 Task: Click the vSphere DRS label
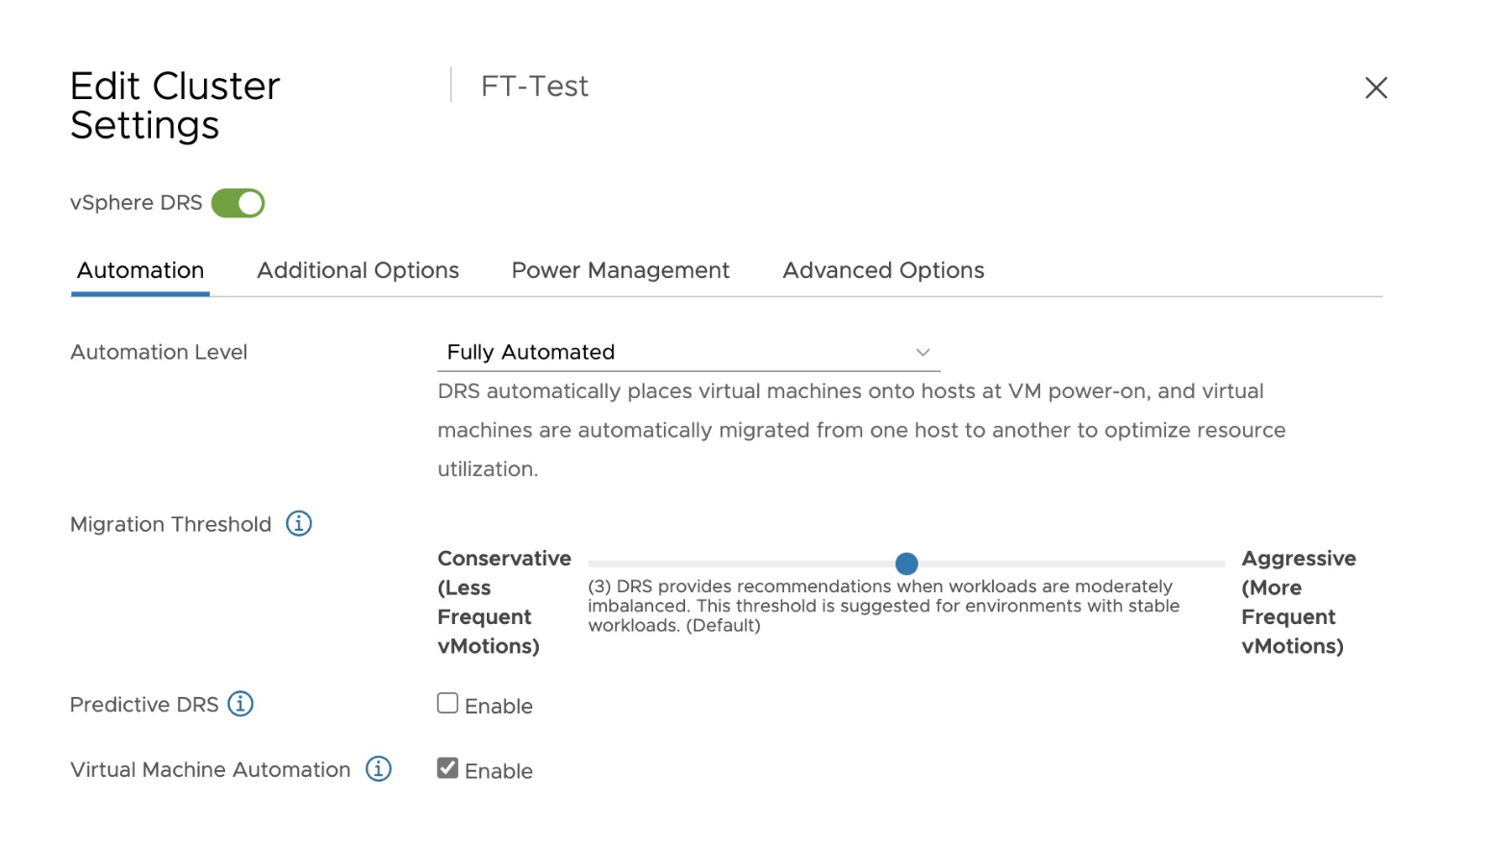coord(136,204)
